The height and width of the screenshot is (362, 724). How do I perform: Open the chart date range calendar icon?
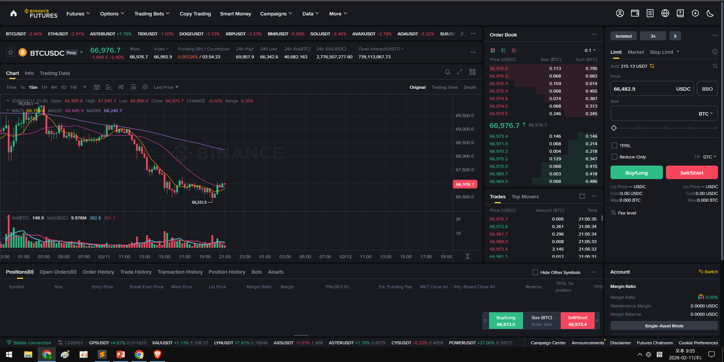click(x=97, y=87)
